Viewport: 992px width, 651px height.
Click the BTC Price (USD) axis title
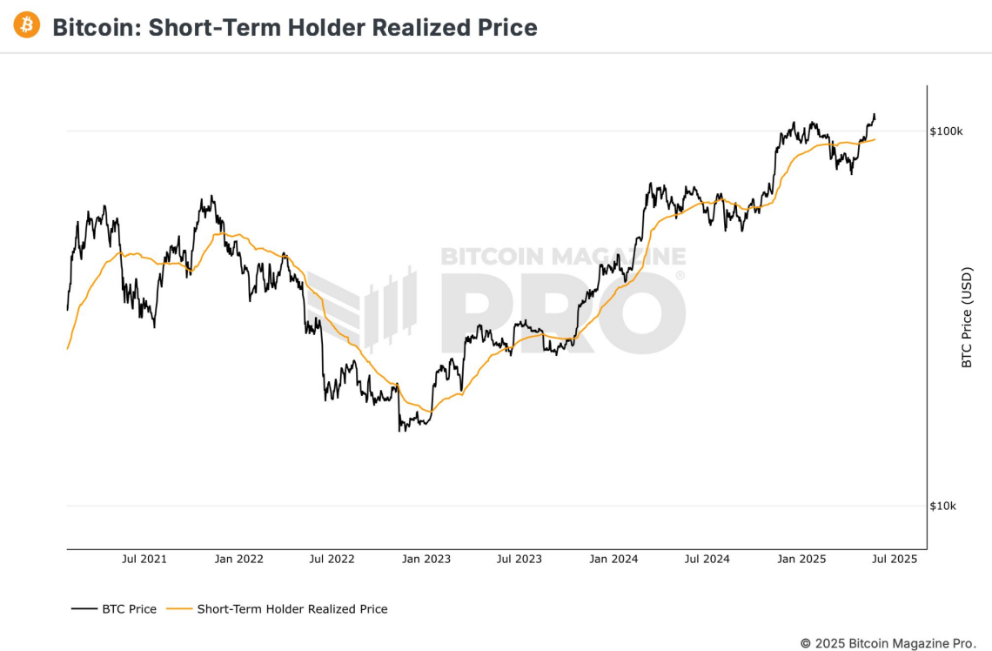coord(967,317)
